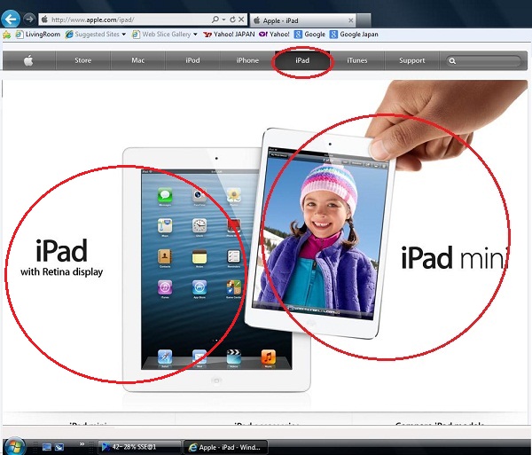Click the Apple site search field

tap(483, 60)
